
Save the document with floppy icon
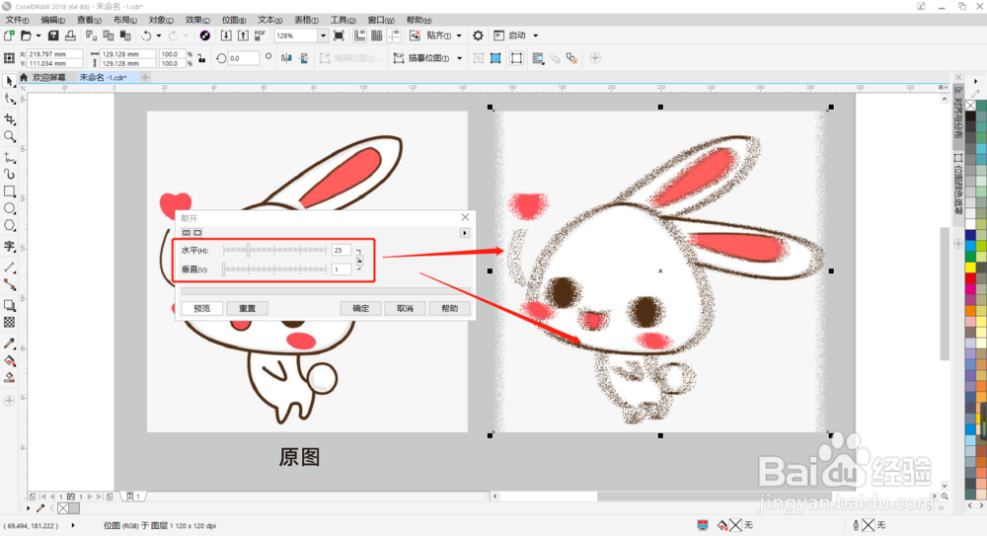[x=53, y=36]
